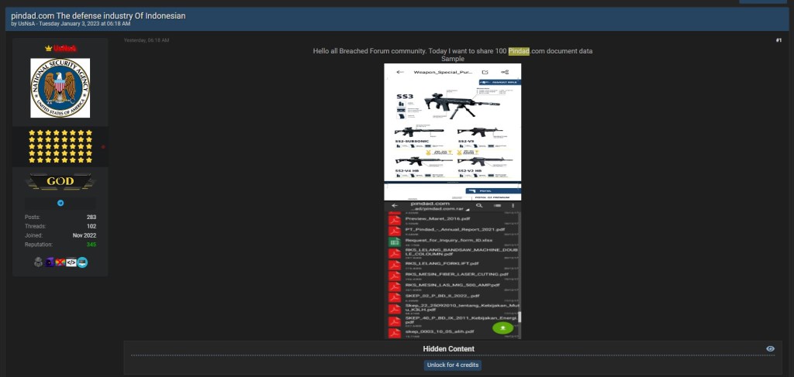
Task: Click the gold crown icon beside username
Action: pyautogui.click(x=48, y=49)
